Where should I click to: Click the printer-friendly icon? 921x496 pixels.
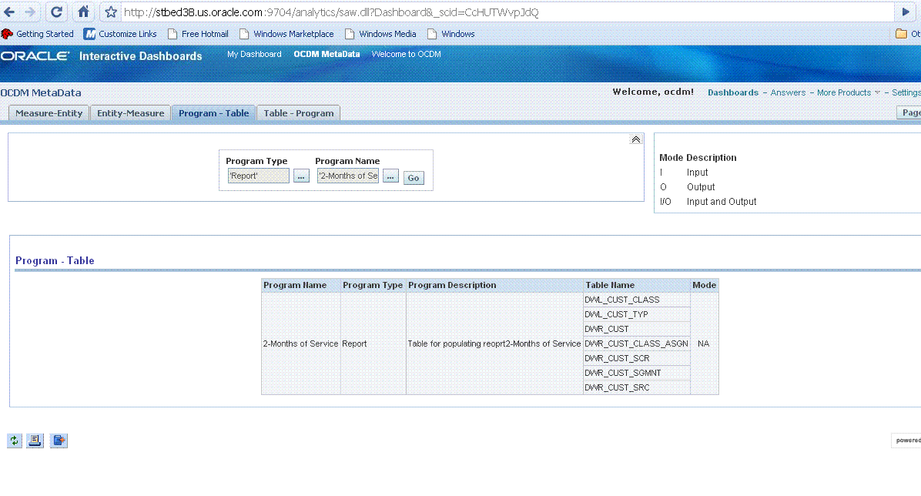click(x=35, y=441)
